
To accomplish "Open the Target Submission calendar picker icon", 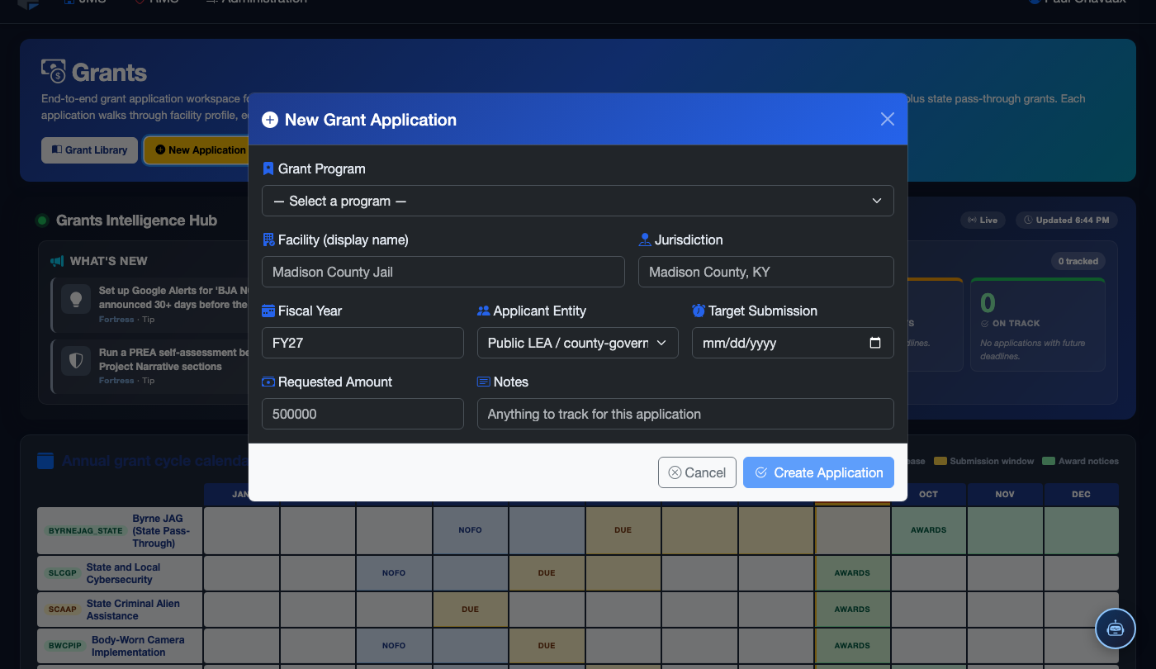I will pyautogui.click(x=875, y=343).
